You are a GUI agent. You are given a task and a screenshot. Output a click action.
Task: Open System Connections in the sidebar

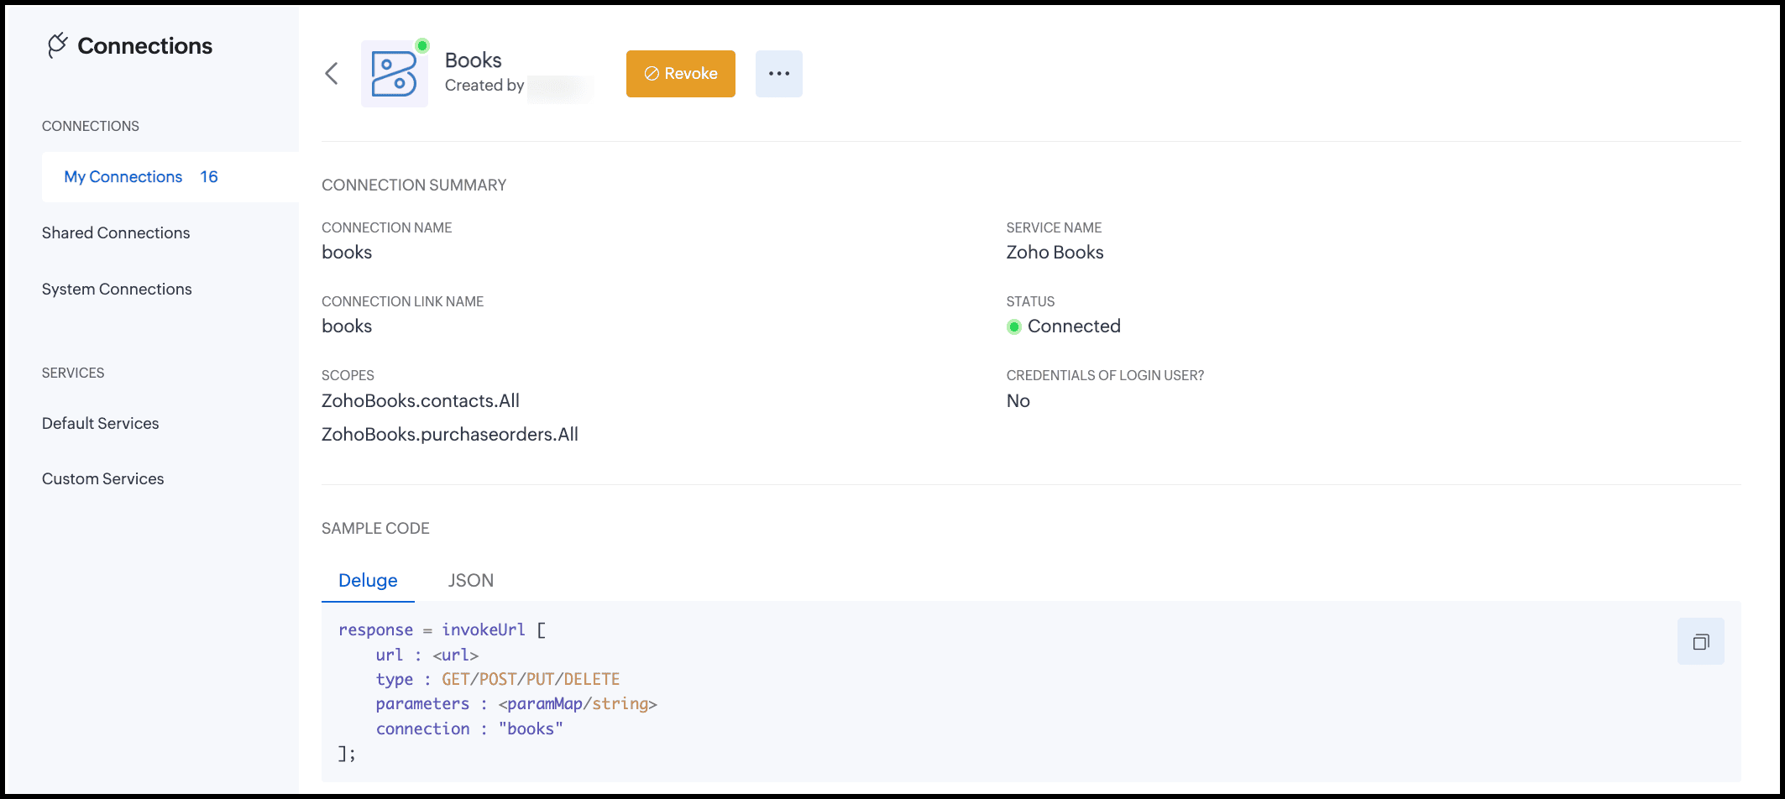pyautogui.click(x=117, y=290)
